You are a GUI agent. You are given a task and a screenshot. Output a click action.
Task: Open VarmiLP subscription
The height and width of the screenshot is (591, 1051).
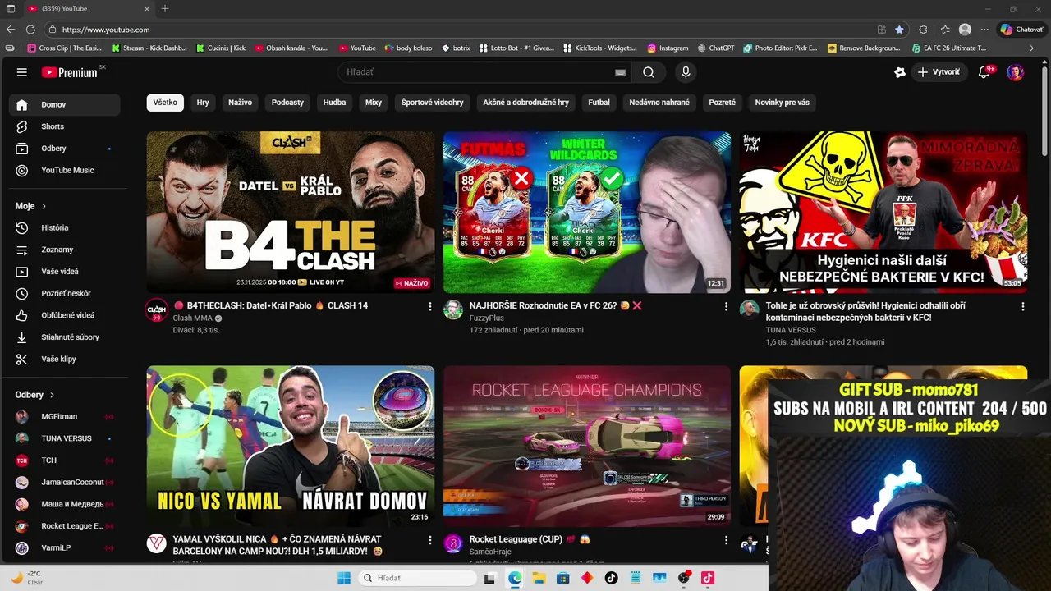coord(65,547)
